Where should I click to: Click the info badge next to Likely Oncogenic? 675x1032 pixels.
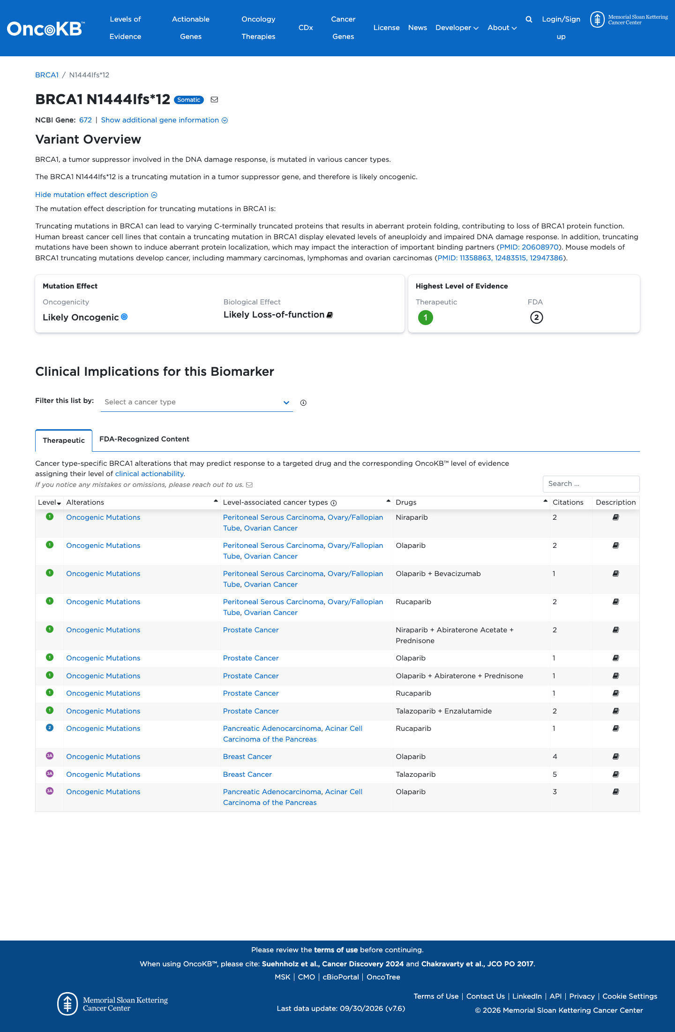tap(124, 317)
